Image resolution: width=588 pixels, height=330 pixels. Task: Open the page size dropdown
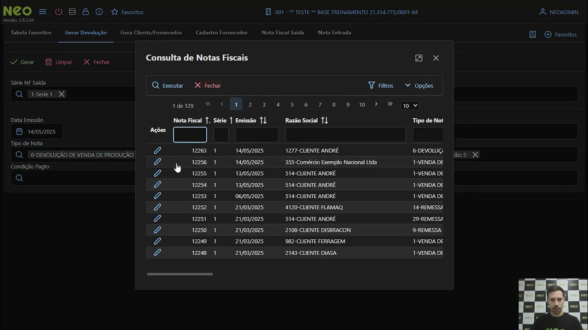point(410,106)
